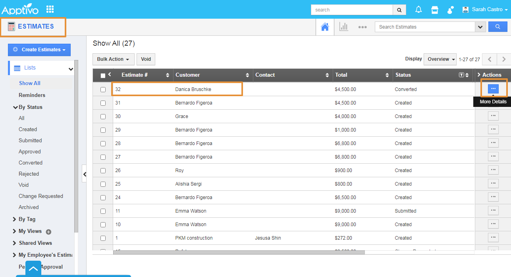The height and width of the screenshot is (277, 511).
Task: Open the app store icon
Action: [x=435, y=10]
